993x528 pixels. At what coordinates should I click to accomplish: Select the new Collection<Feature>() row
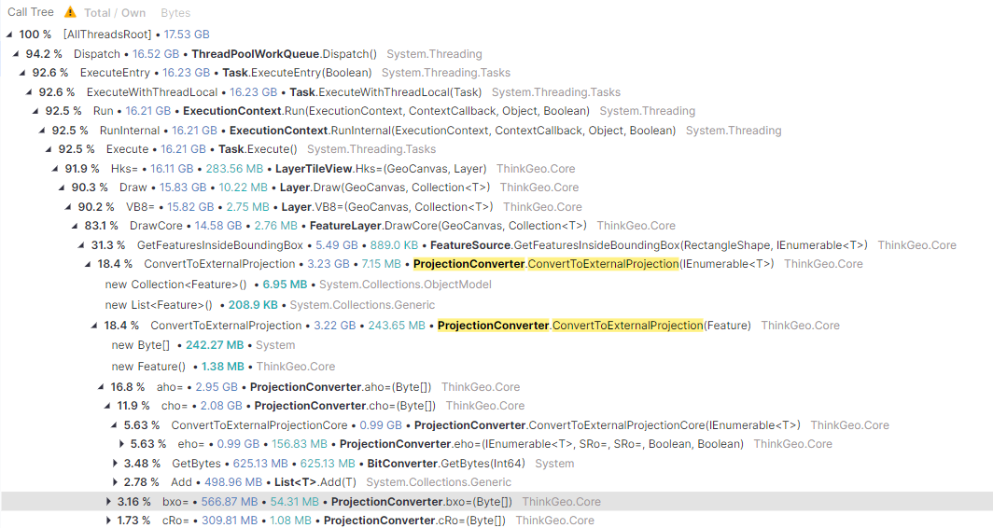496,285
